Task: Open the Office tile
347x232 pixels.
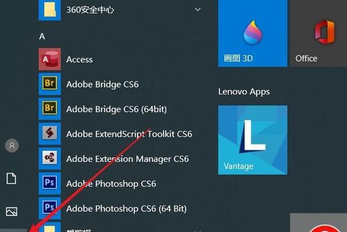Action: (319, 33)
